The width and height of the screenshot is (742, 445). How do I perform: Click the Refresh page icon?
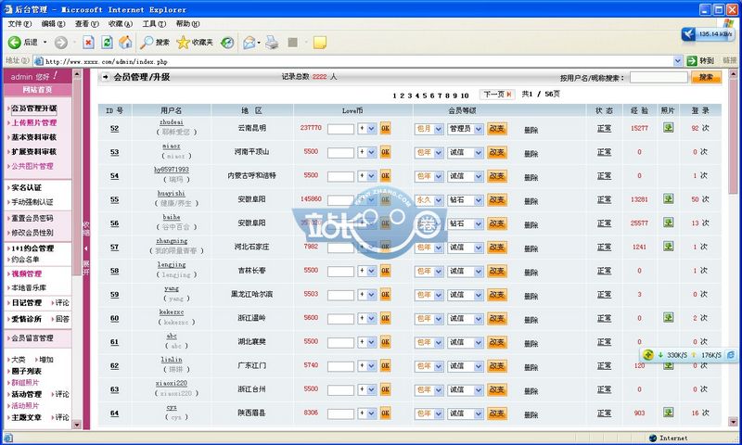click(107, 42)
